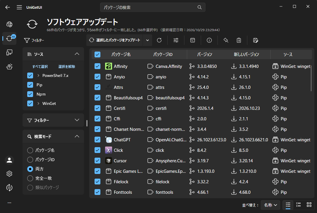Select the Epic Games L... package row name
Screen dimensions: 317x213
[x=128, y=171]
